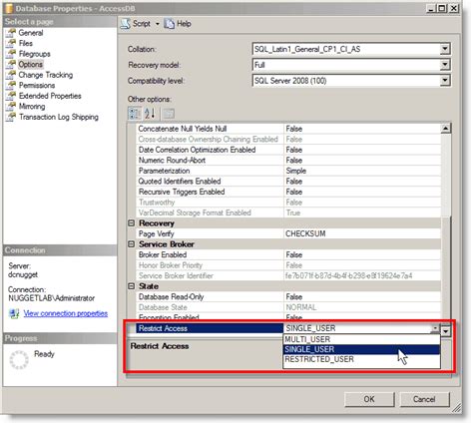Collapse the Recovery section
473x425 pixels.
tap(132, 223)
